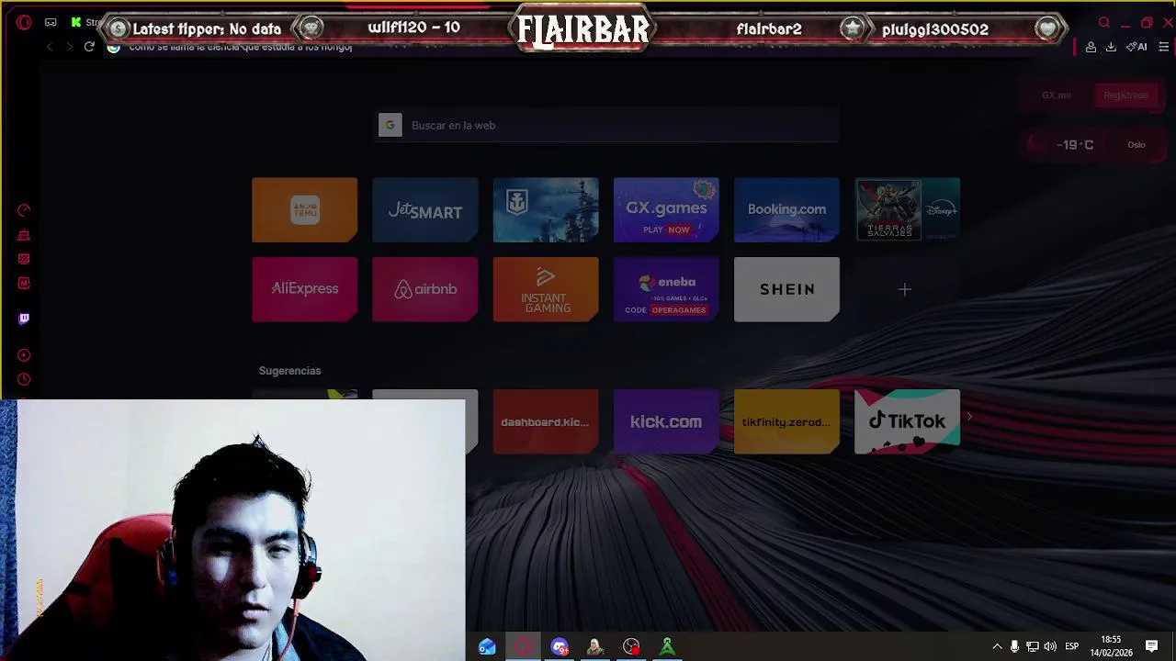Open the AliExpress speed dial tile
The width and height of the screenshot is (1176, 661).
[x=304, y=289]
